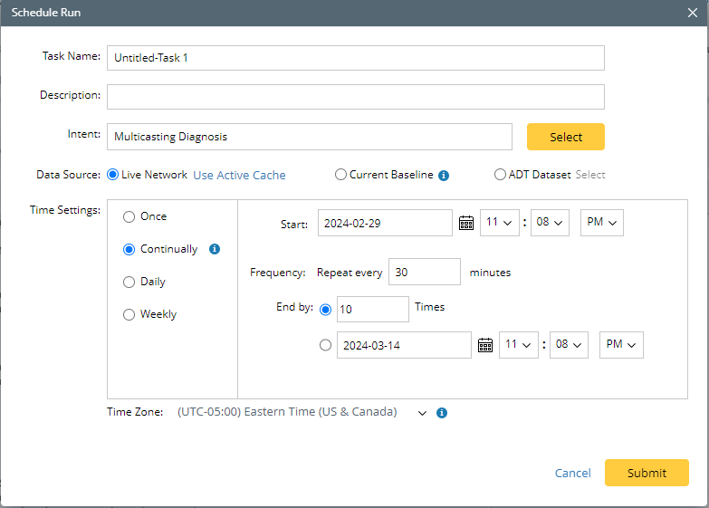Select the Once time setting
This screenshot has width=709, height=508.
(129, 216)
